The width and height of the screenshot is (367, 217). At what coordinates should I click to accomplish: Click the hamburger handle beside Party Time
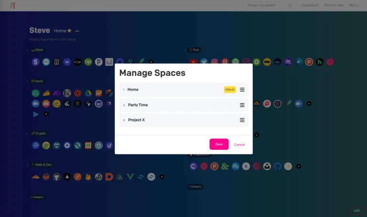coord(242,105)
